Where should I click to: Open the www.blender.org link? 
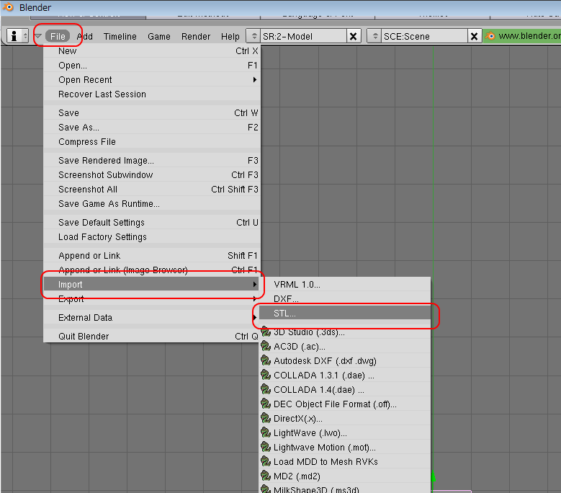[529, 36]
